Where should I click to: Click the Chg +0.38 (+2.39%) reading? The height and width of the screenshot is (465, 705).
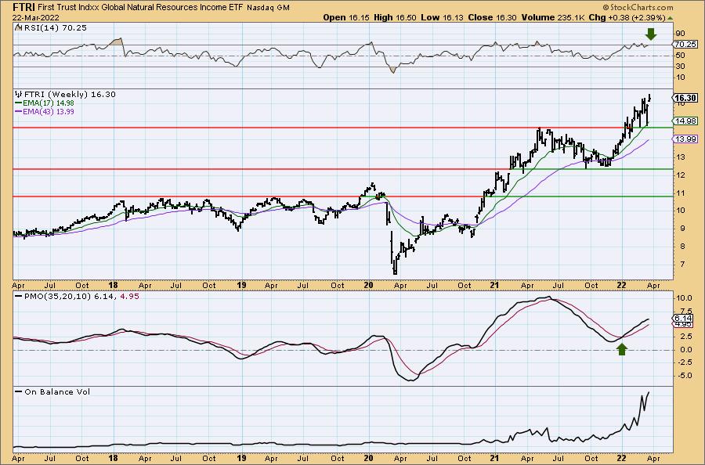[627, 17]
